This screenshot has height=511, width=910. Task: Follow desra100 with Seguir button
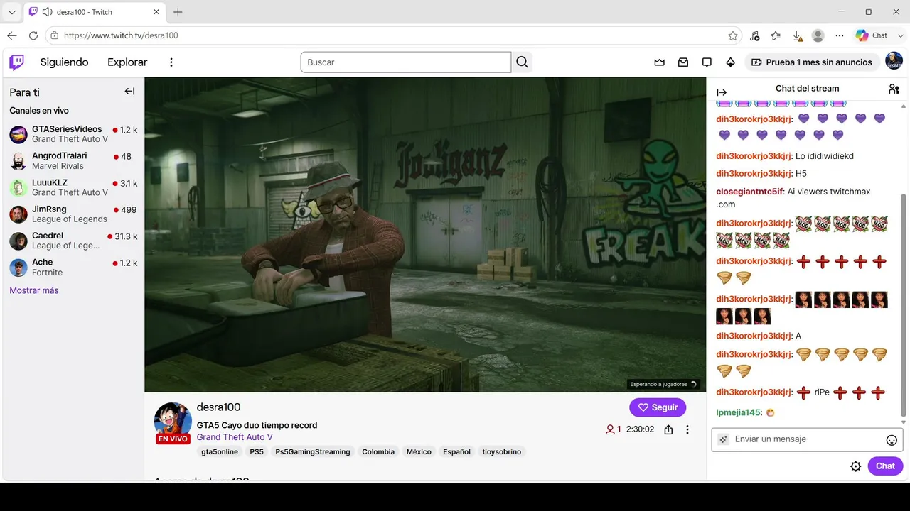click(x=658, y=407)
